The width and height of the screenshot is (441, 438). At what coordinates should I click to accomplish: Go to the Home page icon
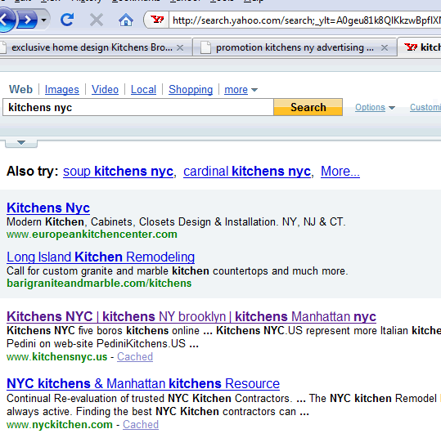click(x=126, y=20)
